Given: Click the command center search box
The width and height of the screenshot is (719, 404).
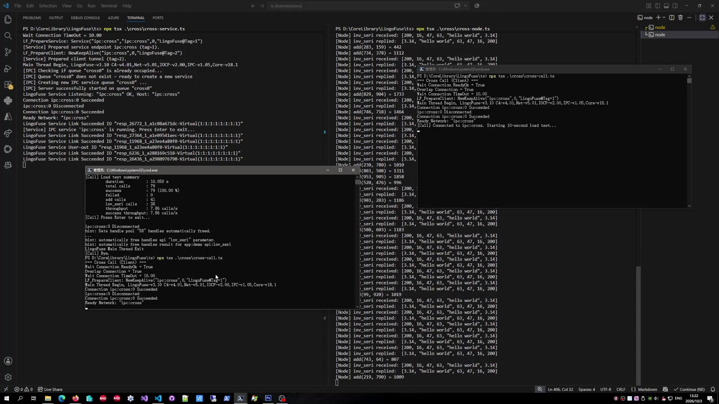Looking at the screenshot, I should [x=360, y=6].
